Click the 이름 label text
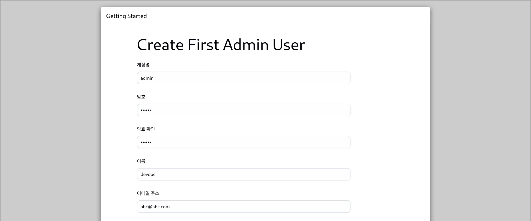This screenshot has width=531, height=221. tap(141, 161)
